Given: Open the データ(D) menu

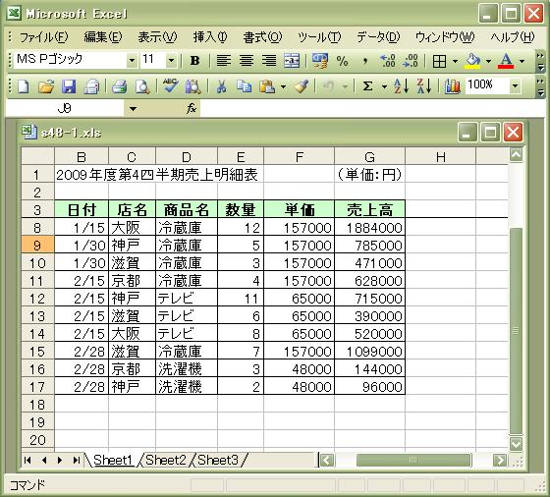Looking at the screenshot, I should (378, 36).
